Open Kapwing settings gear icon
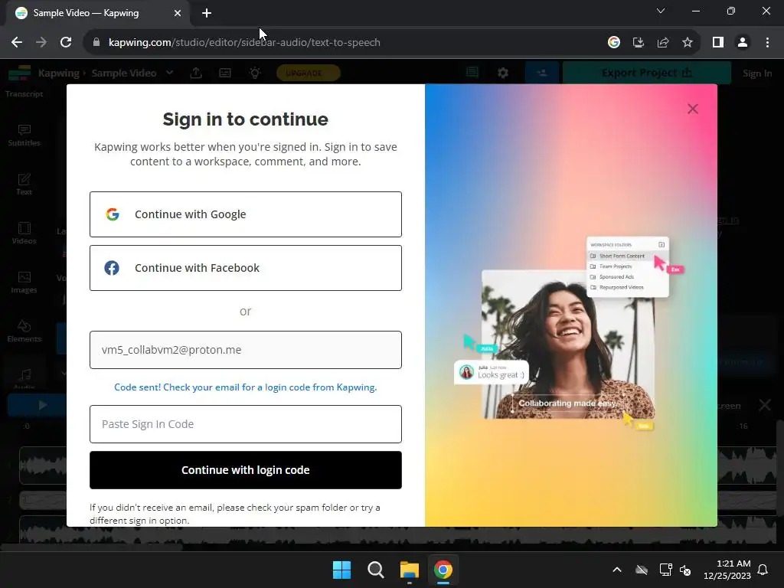This screenshot has width=784, height=588. [x=503, y=73]
